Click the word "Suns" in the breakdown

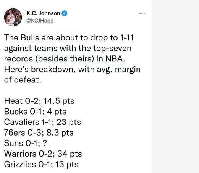click(x=13, y=143)
